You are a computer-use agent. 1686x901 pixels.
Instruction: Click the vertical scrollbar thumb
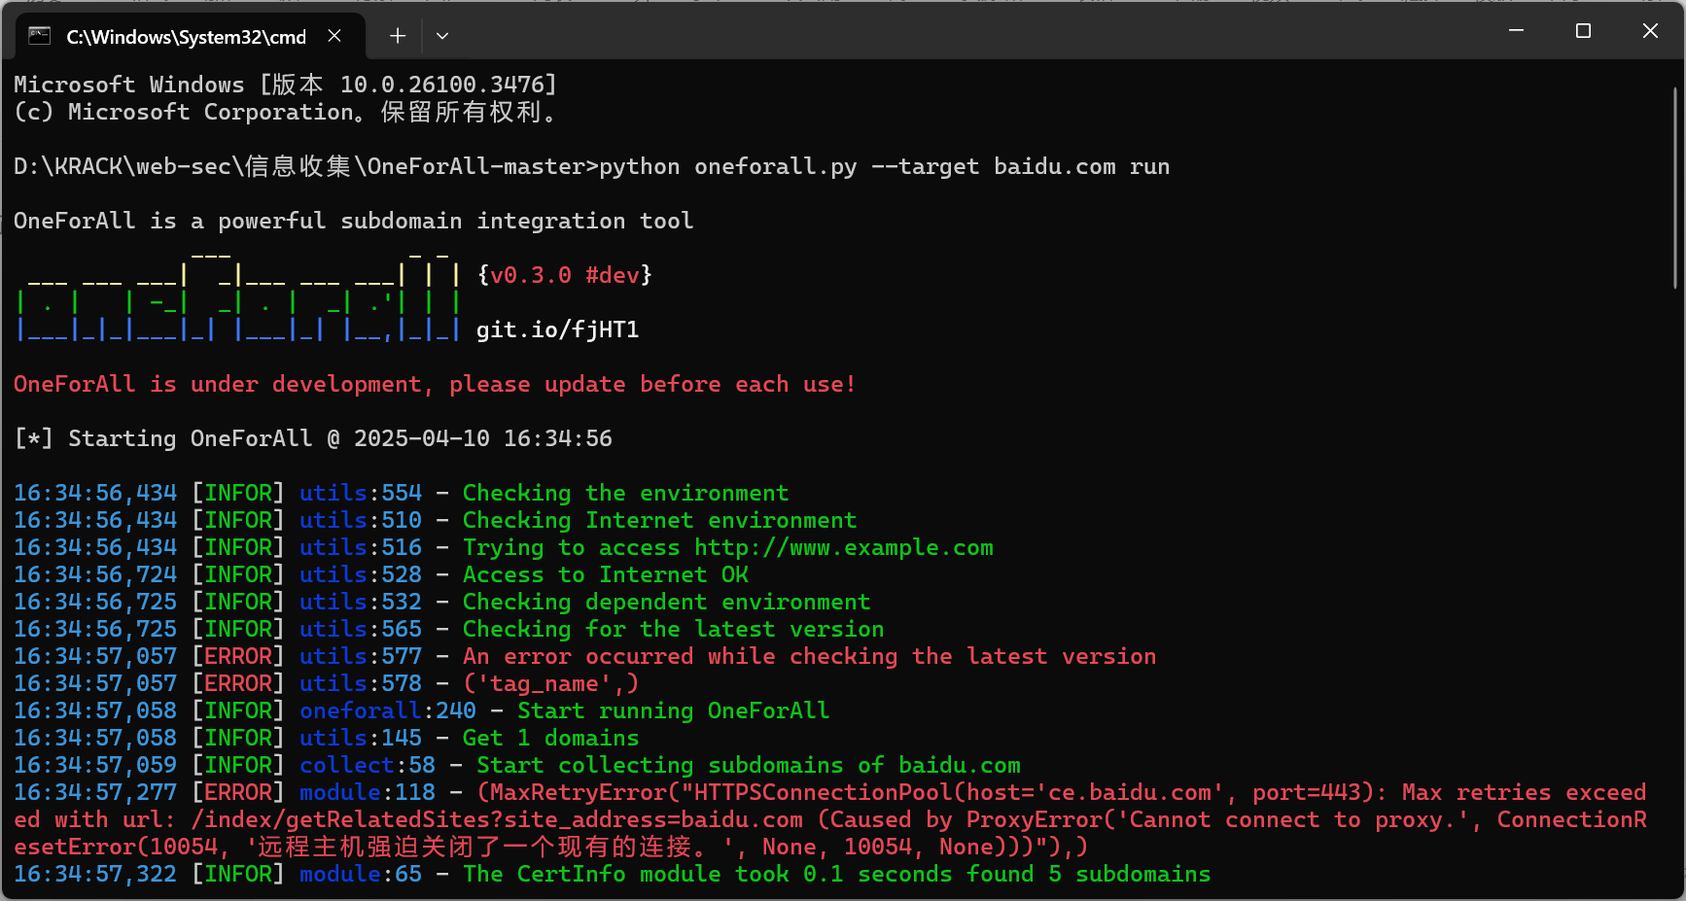1675,187
